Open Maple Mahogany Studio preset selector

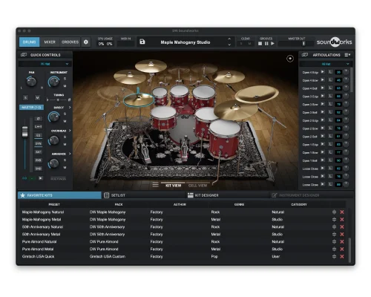pyautogui.click(x=185, y=42)
